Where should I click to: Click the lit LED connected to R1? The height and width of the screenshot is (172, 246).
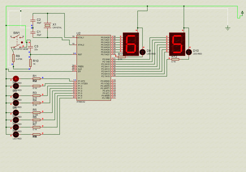[x=16, y=79]
